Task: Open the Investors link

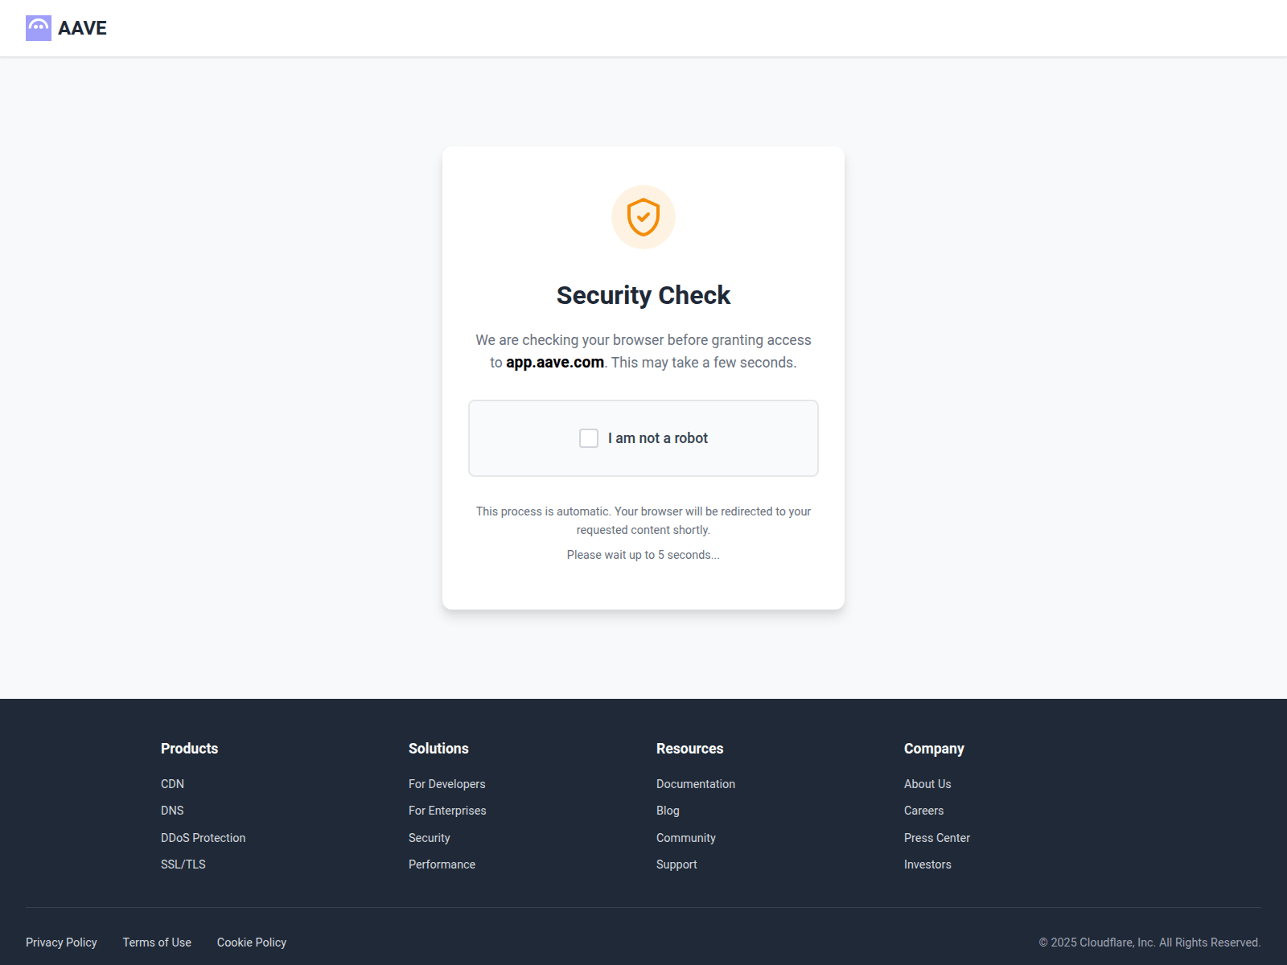Action: [x=927, y=864]
